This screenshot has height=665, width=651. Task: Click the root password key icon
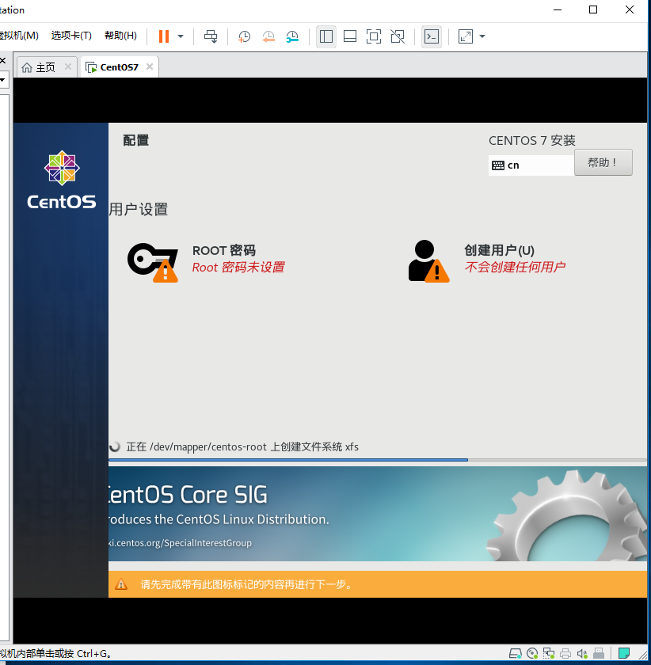153,262
